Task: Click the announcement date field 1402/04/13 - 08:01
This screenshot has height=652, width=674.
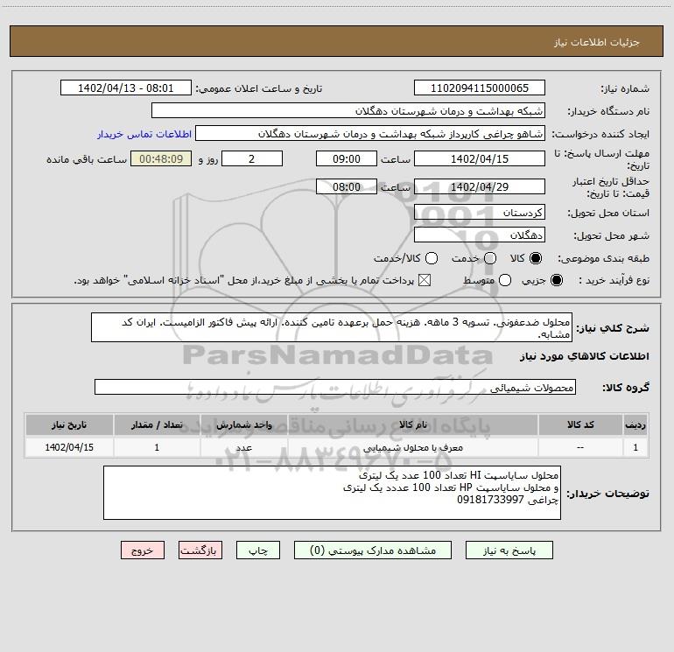Action: (125, 88)
